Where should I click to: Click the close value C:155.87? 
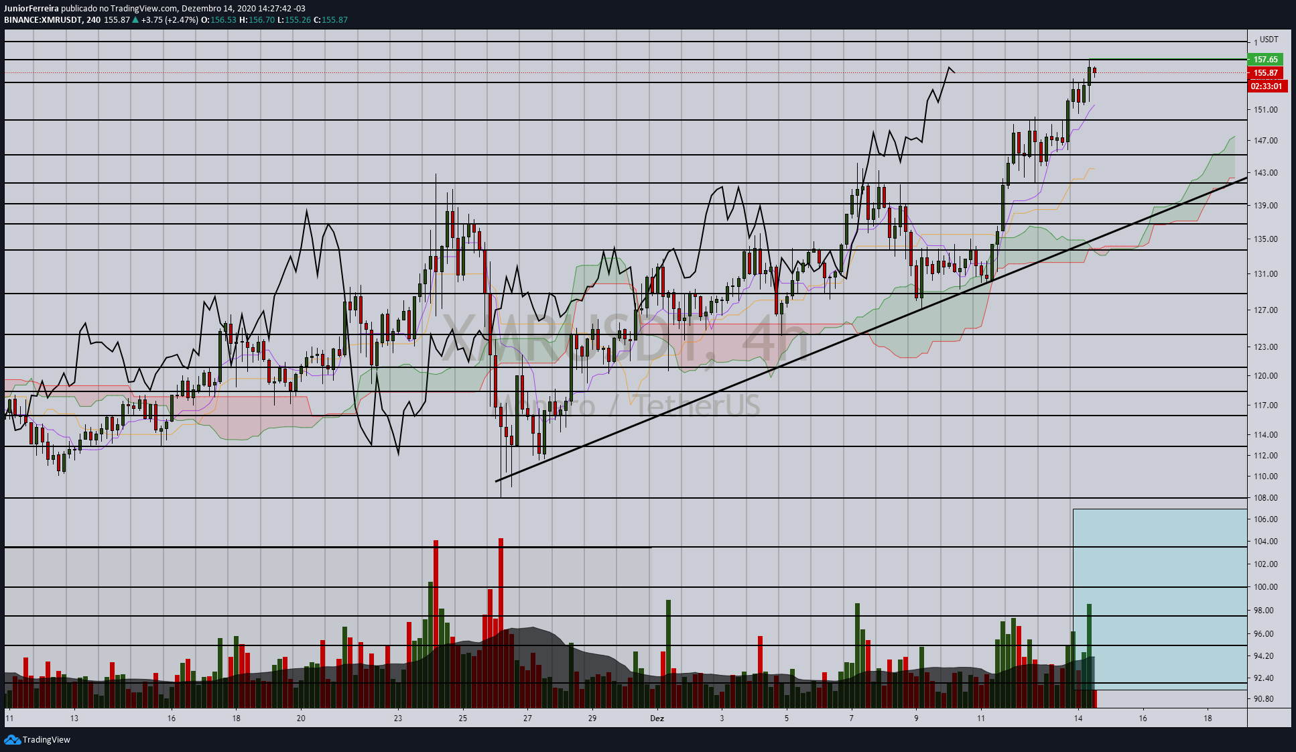(330, 20)
